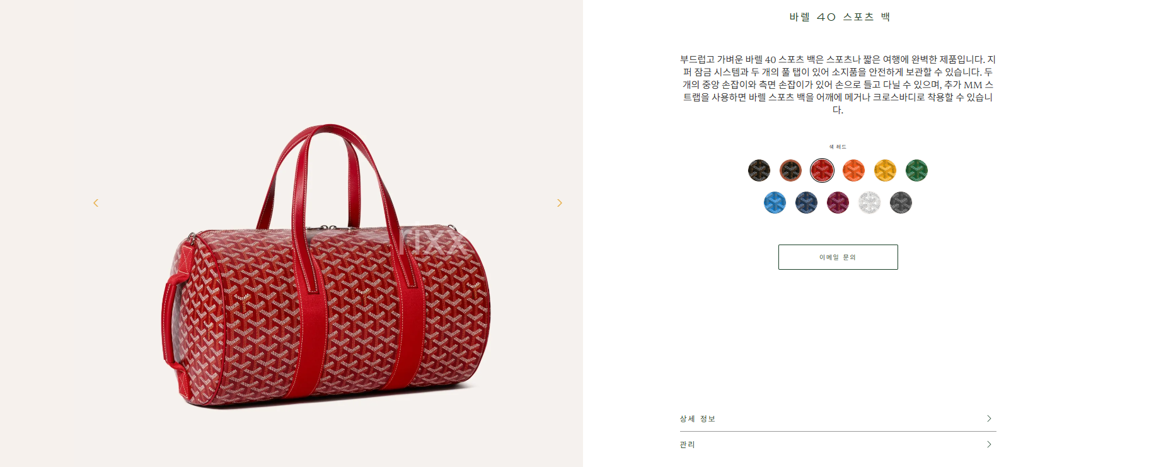Show the next product image
Screen dimensions: 1149x467
(559, 203)
